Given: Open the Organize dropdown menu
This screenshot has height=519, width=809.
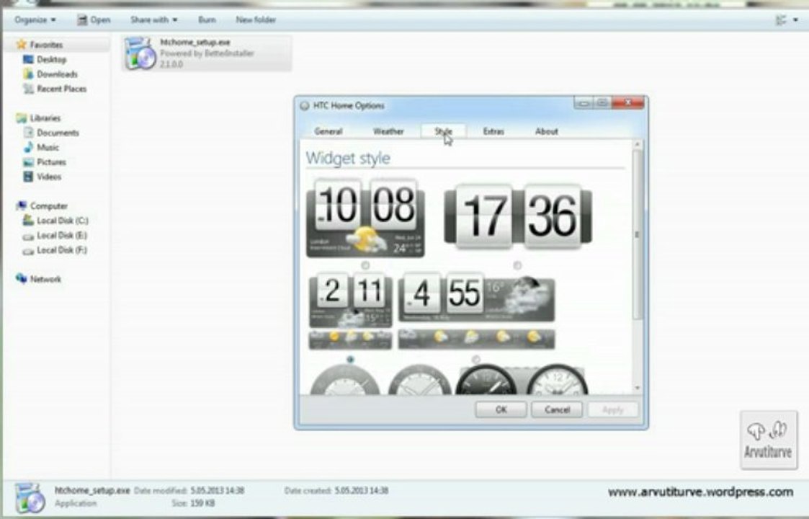Looking at the screenshot, I should [35, 19].
